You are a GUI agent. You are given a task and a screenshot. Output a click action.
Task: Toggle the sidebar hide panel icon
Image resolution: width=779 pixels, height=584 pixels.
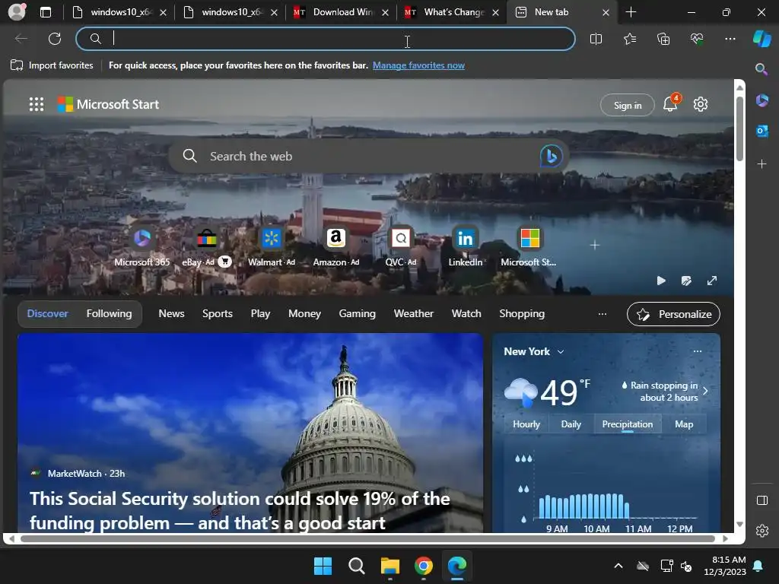point(762,500)
